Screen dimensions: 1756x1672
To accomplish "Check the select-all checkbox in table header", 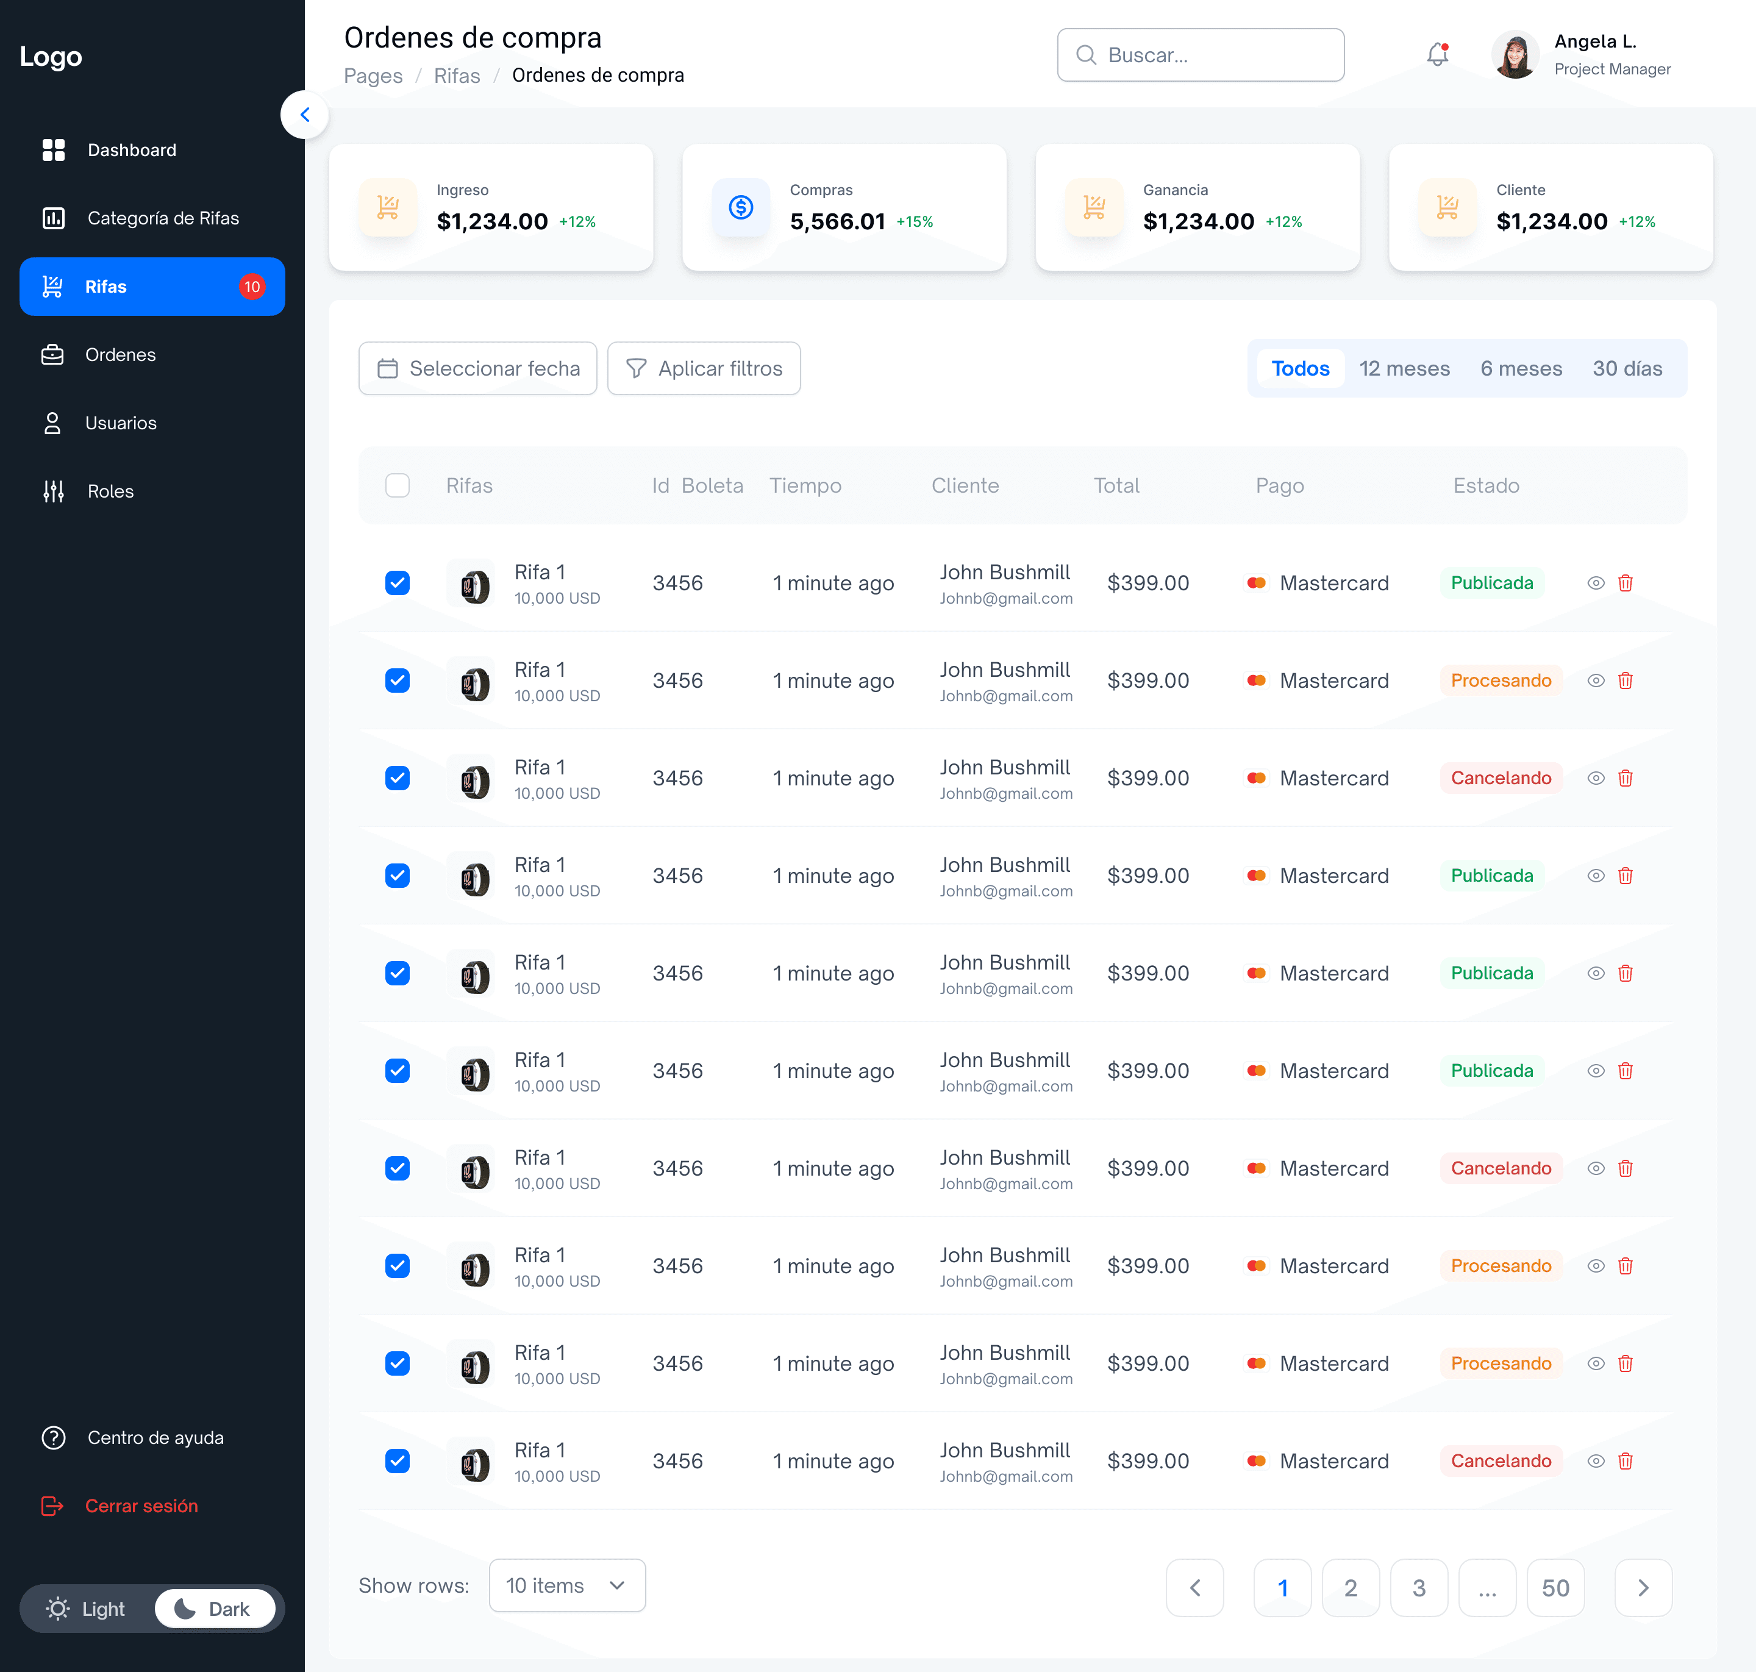I will [x=398, y=486].
